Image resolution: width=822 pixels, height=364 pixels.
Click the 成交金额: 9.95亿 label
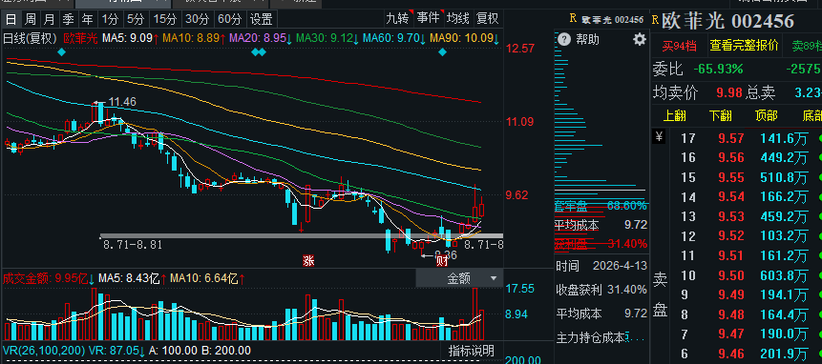tap(50, 278)
